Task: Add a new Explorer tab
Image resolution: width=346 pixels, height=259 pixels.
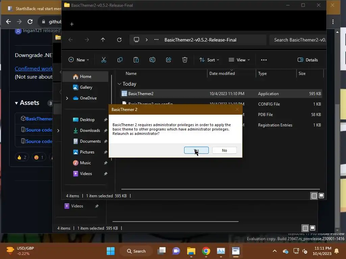Action: (x=72, y=24)
